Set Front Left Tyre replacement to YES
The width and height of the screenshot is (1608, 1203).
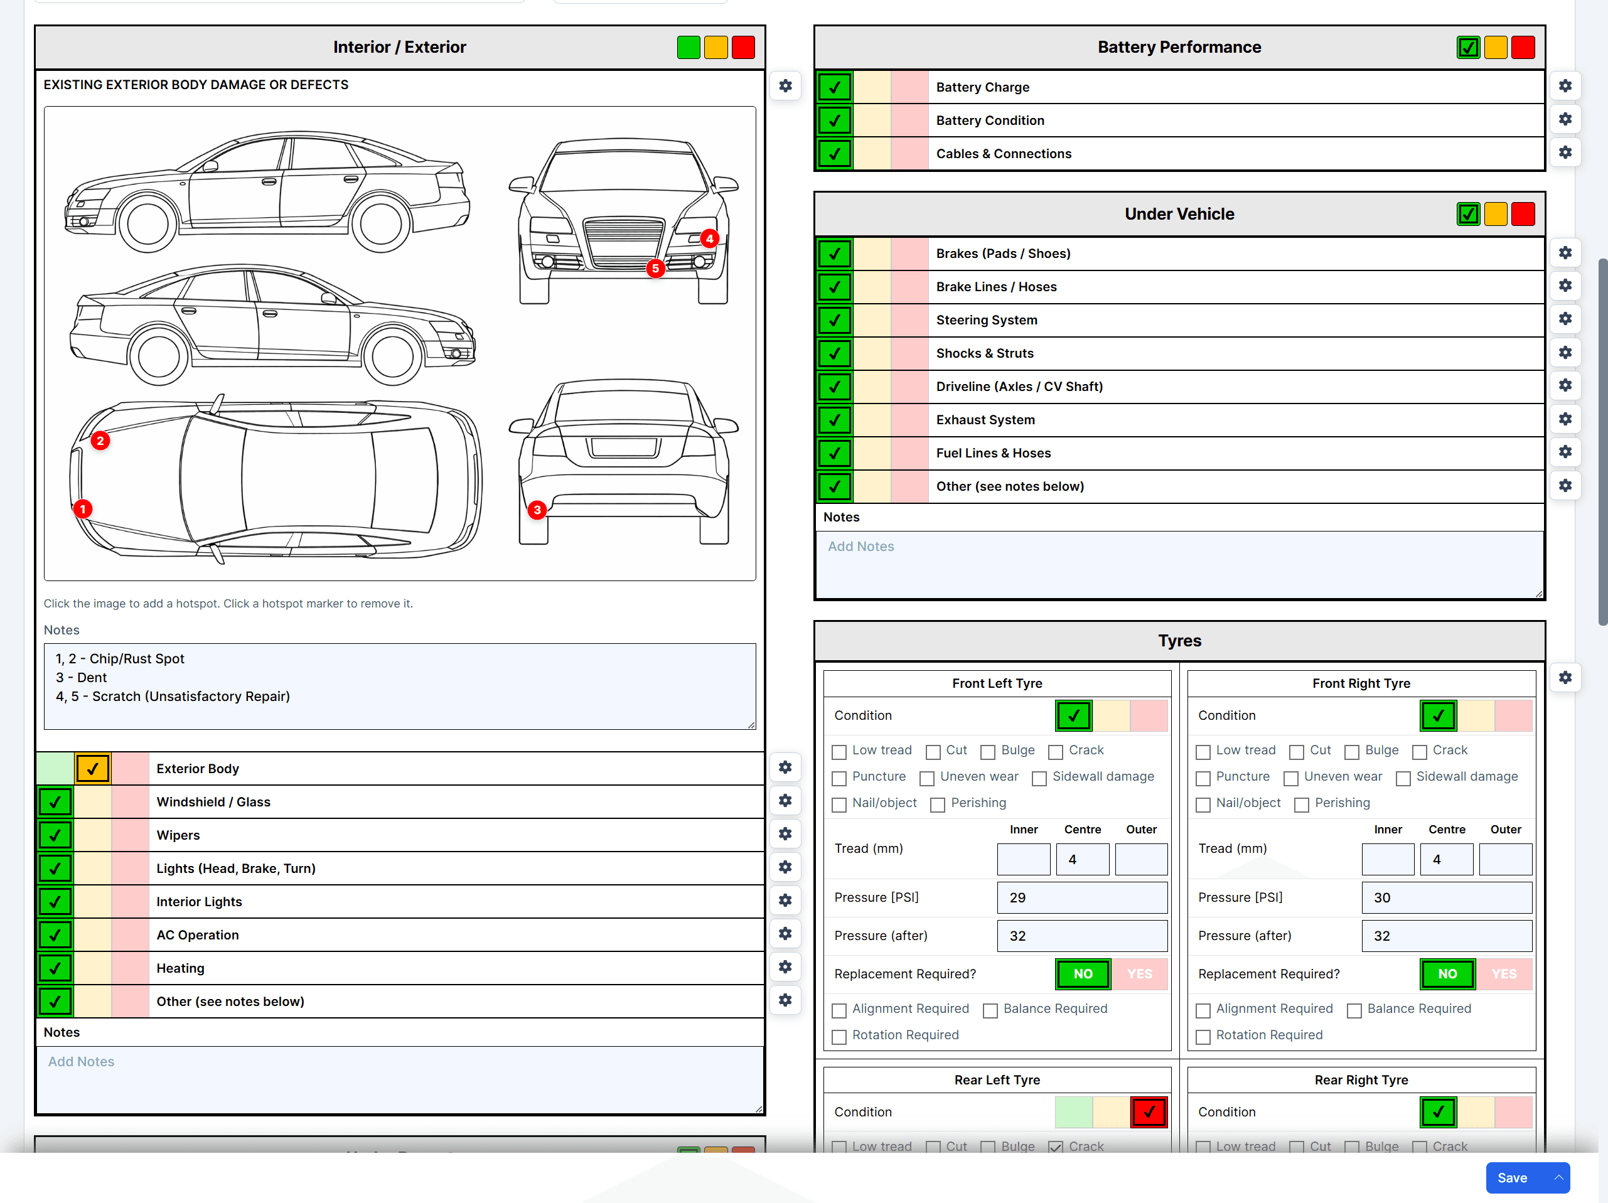[x=1139, y=974]
